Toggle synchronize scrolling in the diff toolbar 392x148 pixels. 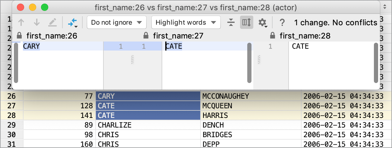(x=246, y=22)
